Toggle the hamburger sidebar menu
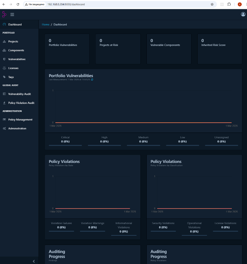Viewport: 247px width, 264px height. click(x=12, y=14)
